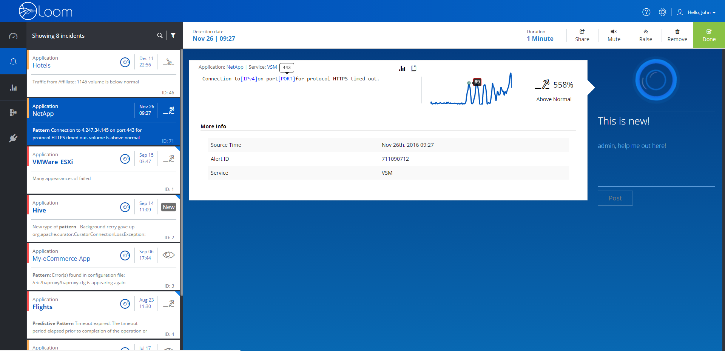725x351 pixels.
Task: Mute this incident
Action: coord(614,35)
